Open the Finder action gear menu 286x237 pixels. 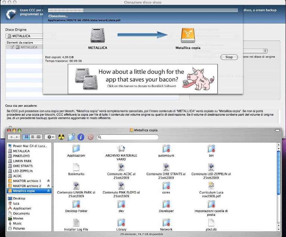tap(50, 137)
